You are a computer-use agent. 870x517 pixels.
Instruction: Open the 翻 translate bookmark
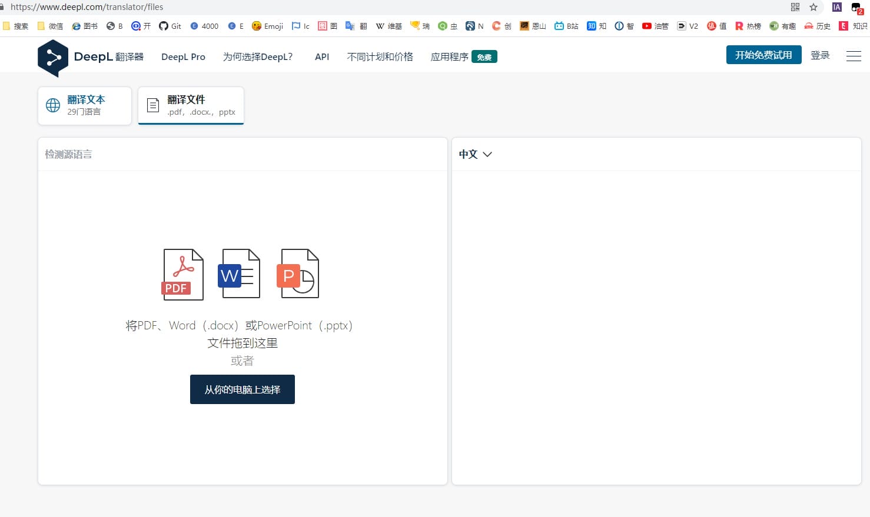tap(356, 26)
